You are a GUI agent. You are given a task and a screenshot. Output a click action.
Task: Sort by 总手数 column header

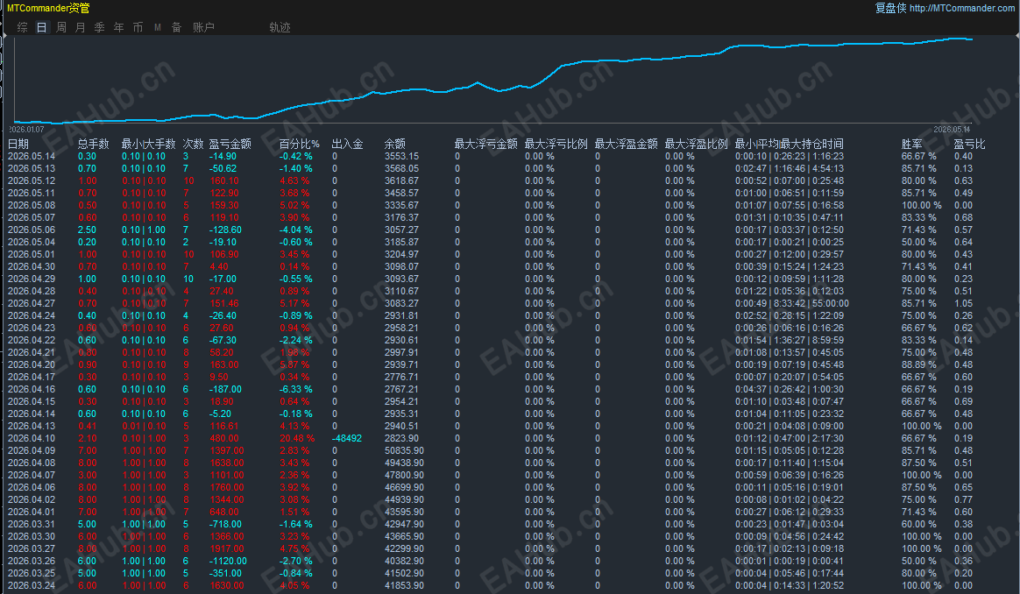click(x=93, y=144)
